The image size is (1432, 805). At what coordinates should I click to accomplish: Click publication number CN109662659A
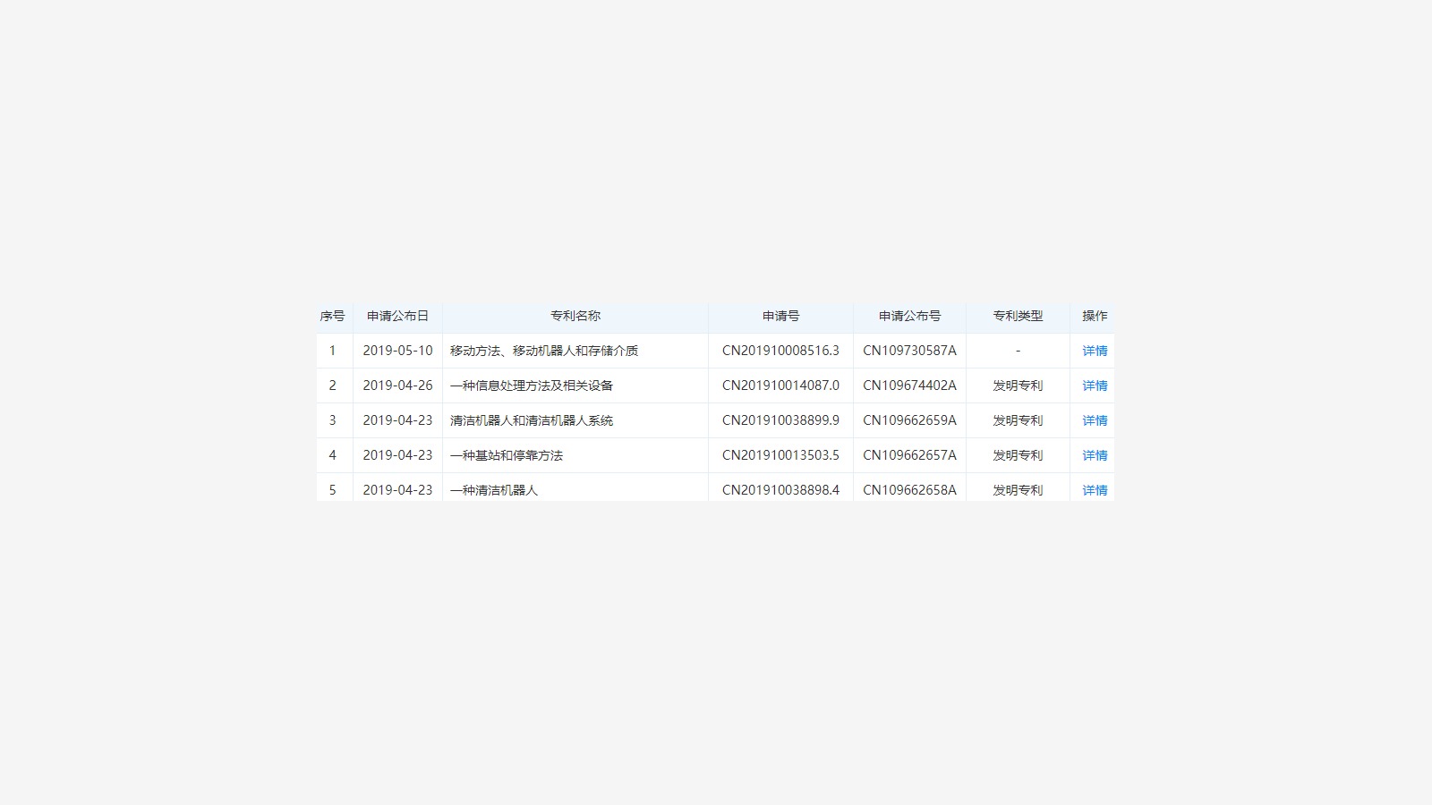click(909, 420)
